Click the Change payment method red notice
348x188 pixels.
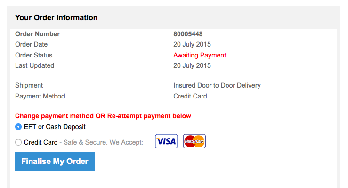(103, 116)
